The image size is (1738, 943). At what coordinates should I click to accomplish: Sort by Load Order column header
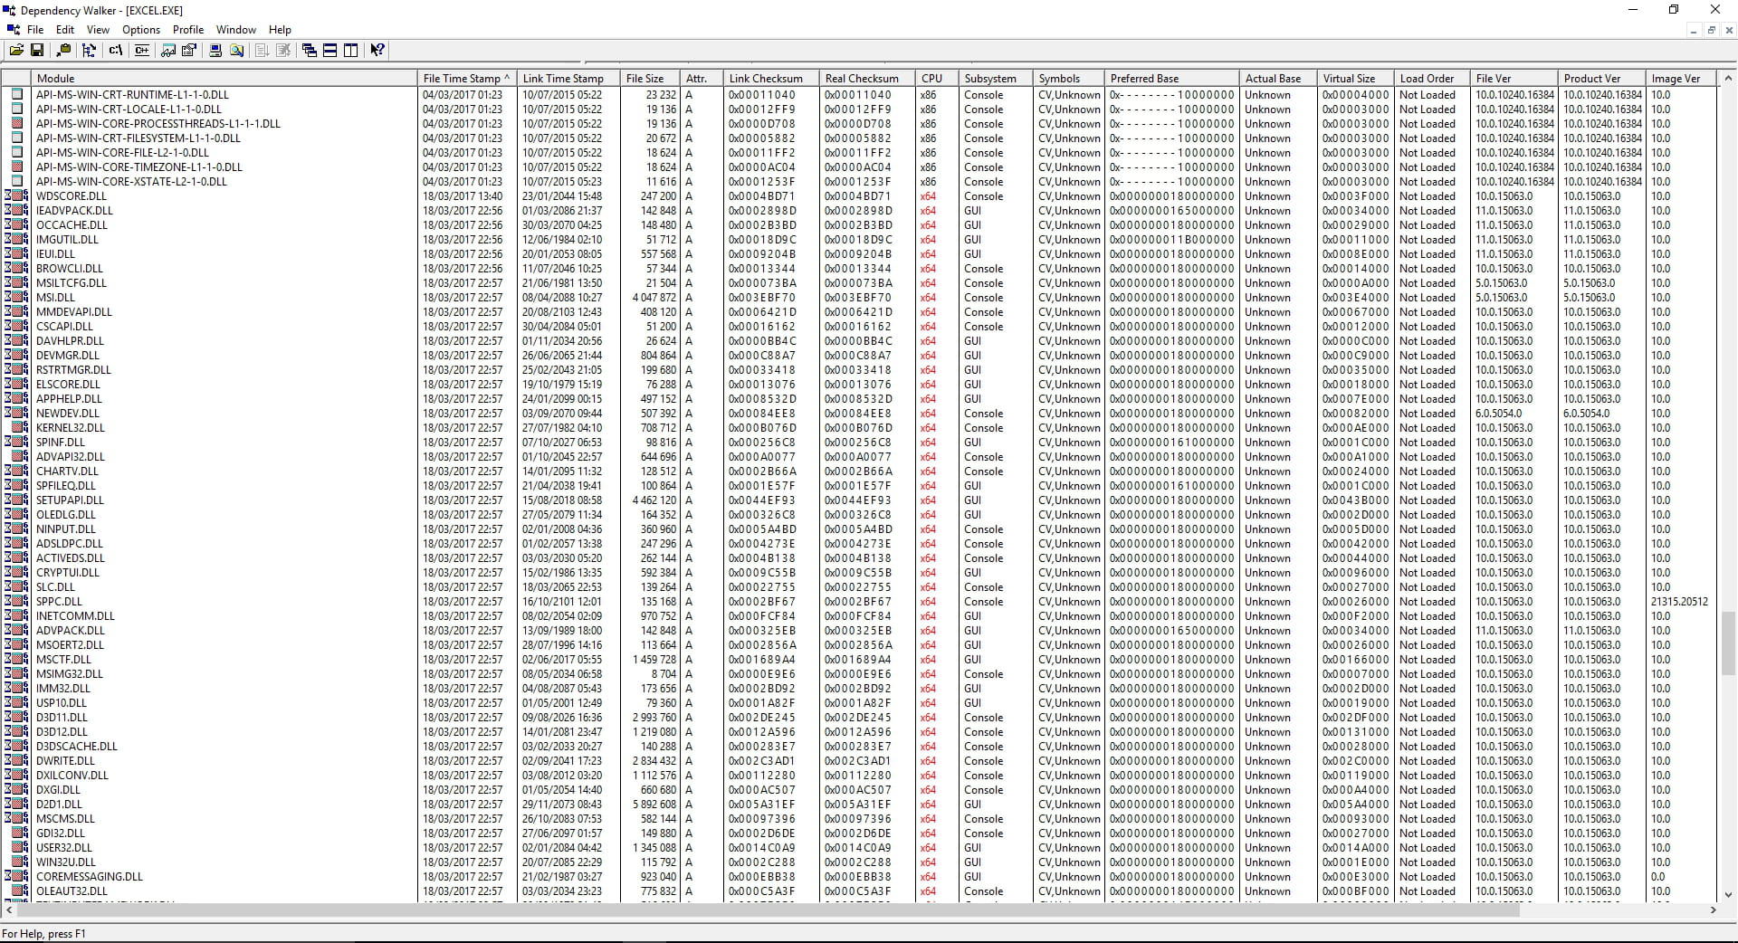[1433, 79]
